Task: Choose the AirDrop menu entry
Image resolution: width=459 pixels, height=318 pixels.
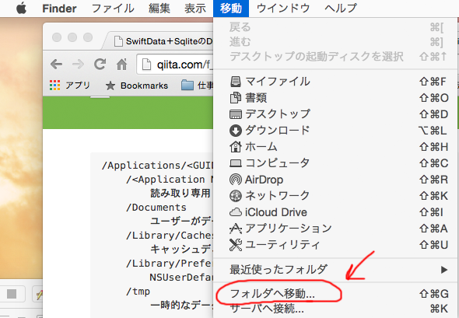Action: (336, 180)
